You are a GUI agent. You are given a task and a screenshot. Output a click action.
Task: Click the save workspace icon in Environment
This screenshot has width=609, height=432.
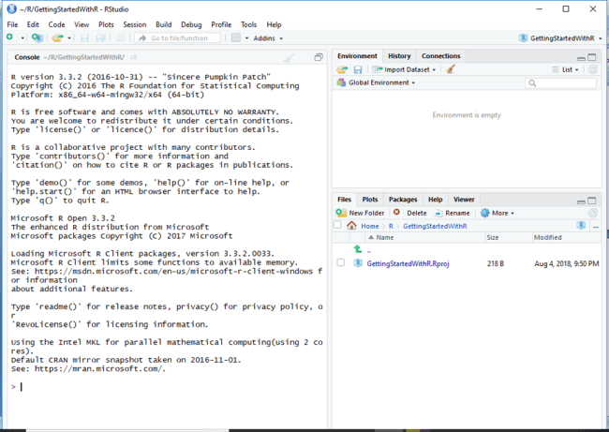[x=358, y=69]
